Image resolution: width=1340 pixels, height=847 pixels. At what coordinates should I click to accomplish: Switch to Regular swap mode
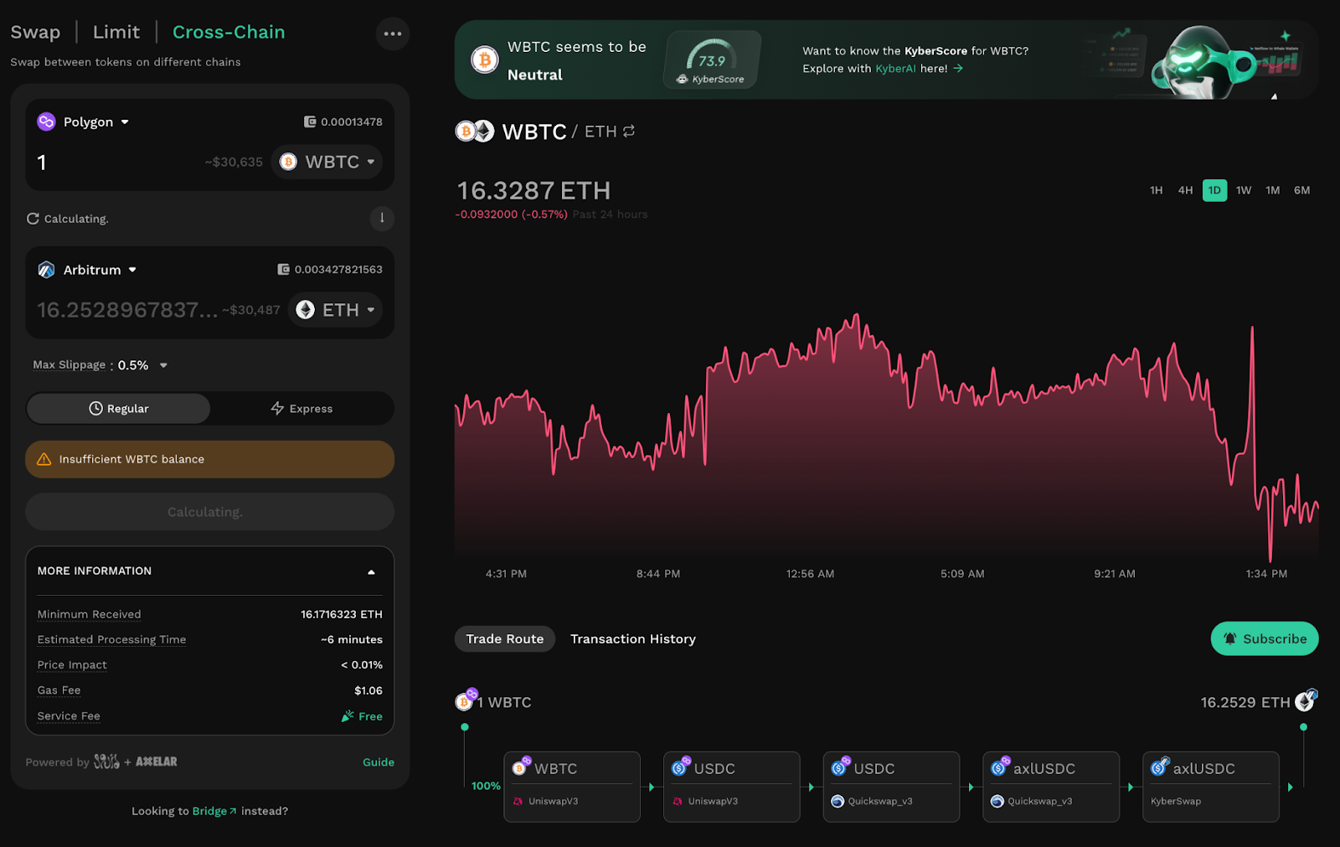pos(118,408)
